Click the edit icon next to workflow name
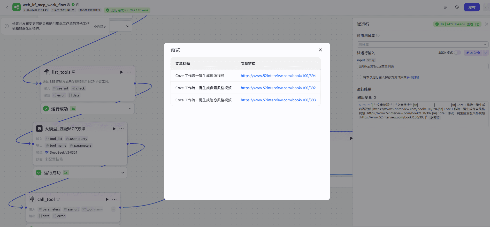The height and width of the screenshot is (227, 490). (78, 5)
